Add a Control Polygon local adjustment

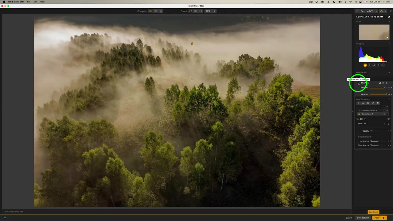tap(368, 103)
